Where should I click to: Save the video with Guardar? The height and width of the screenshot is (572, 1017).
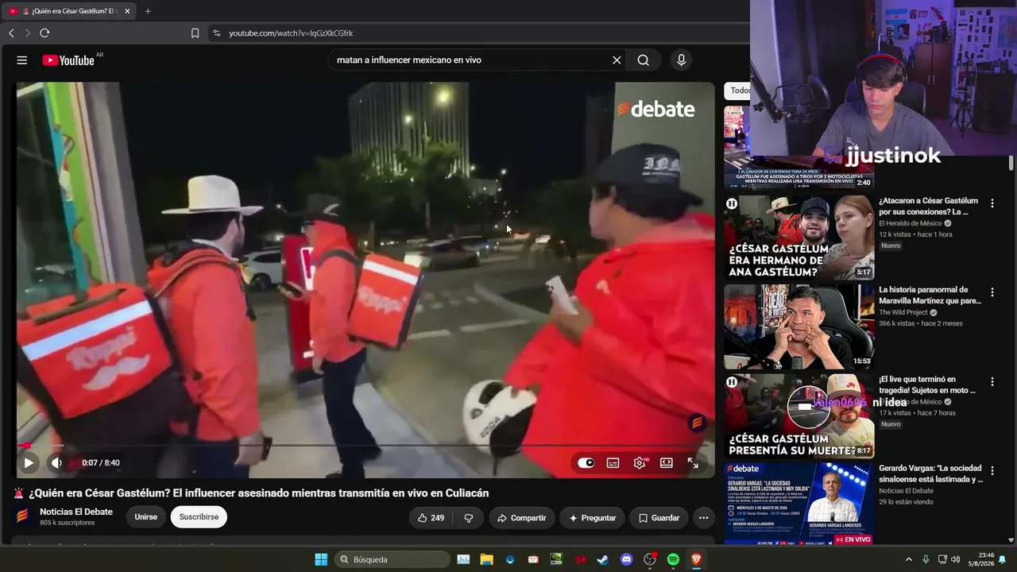click(x=659, y=518)
